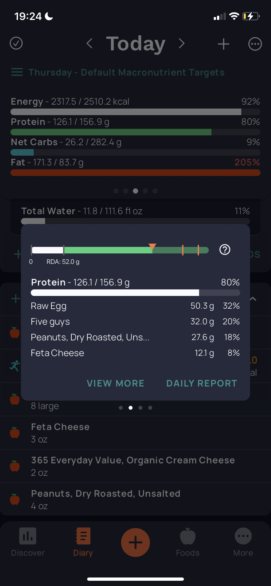Tap VIEW MORE in protein popup
Viewport: 271px width, 586px height.
pos(116,383)
